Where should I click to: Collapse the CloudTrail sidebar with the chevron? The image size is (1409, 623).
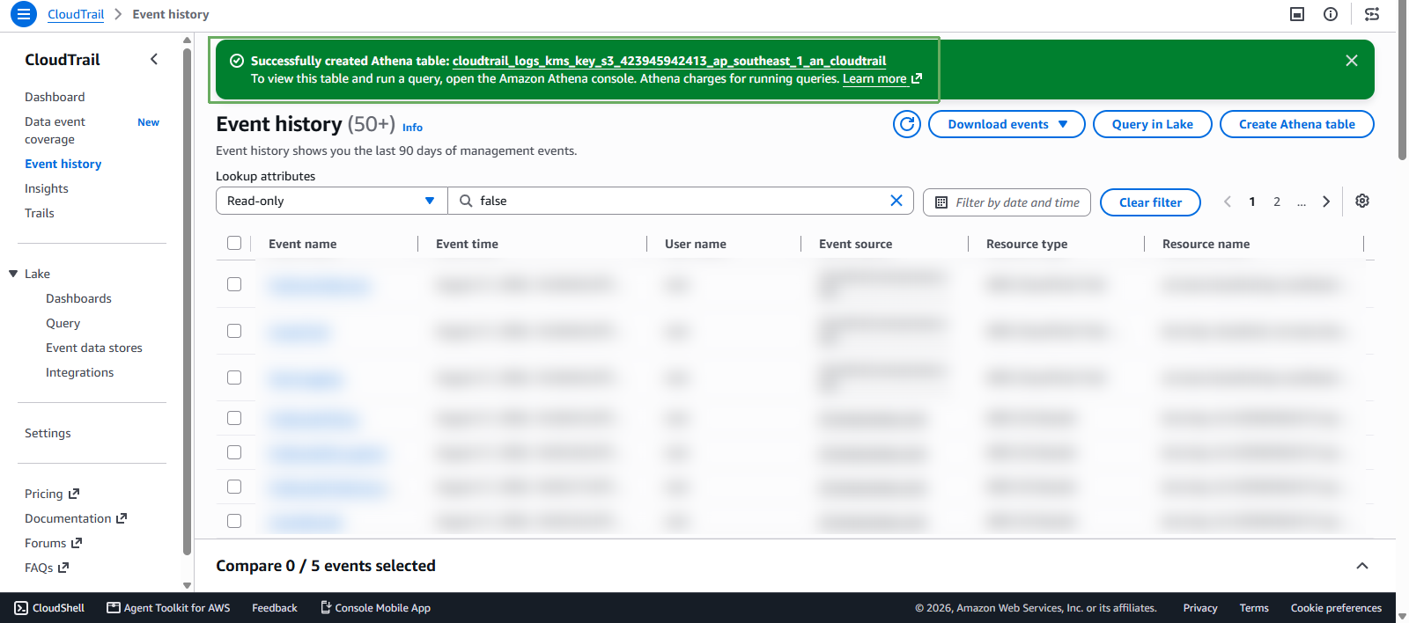154,59
